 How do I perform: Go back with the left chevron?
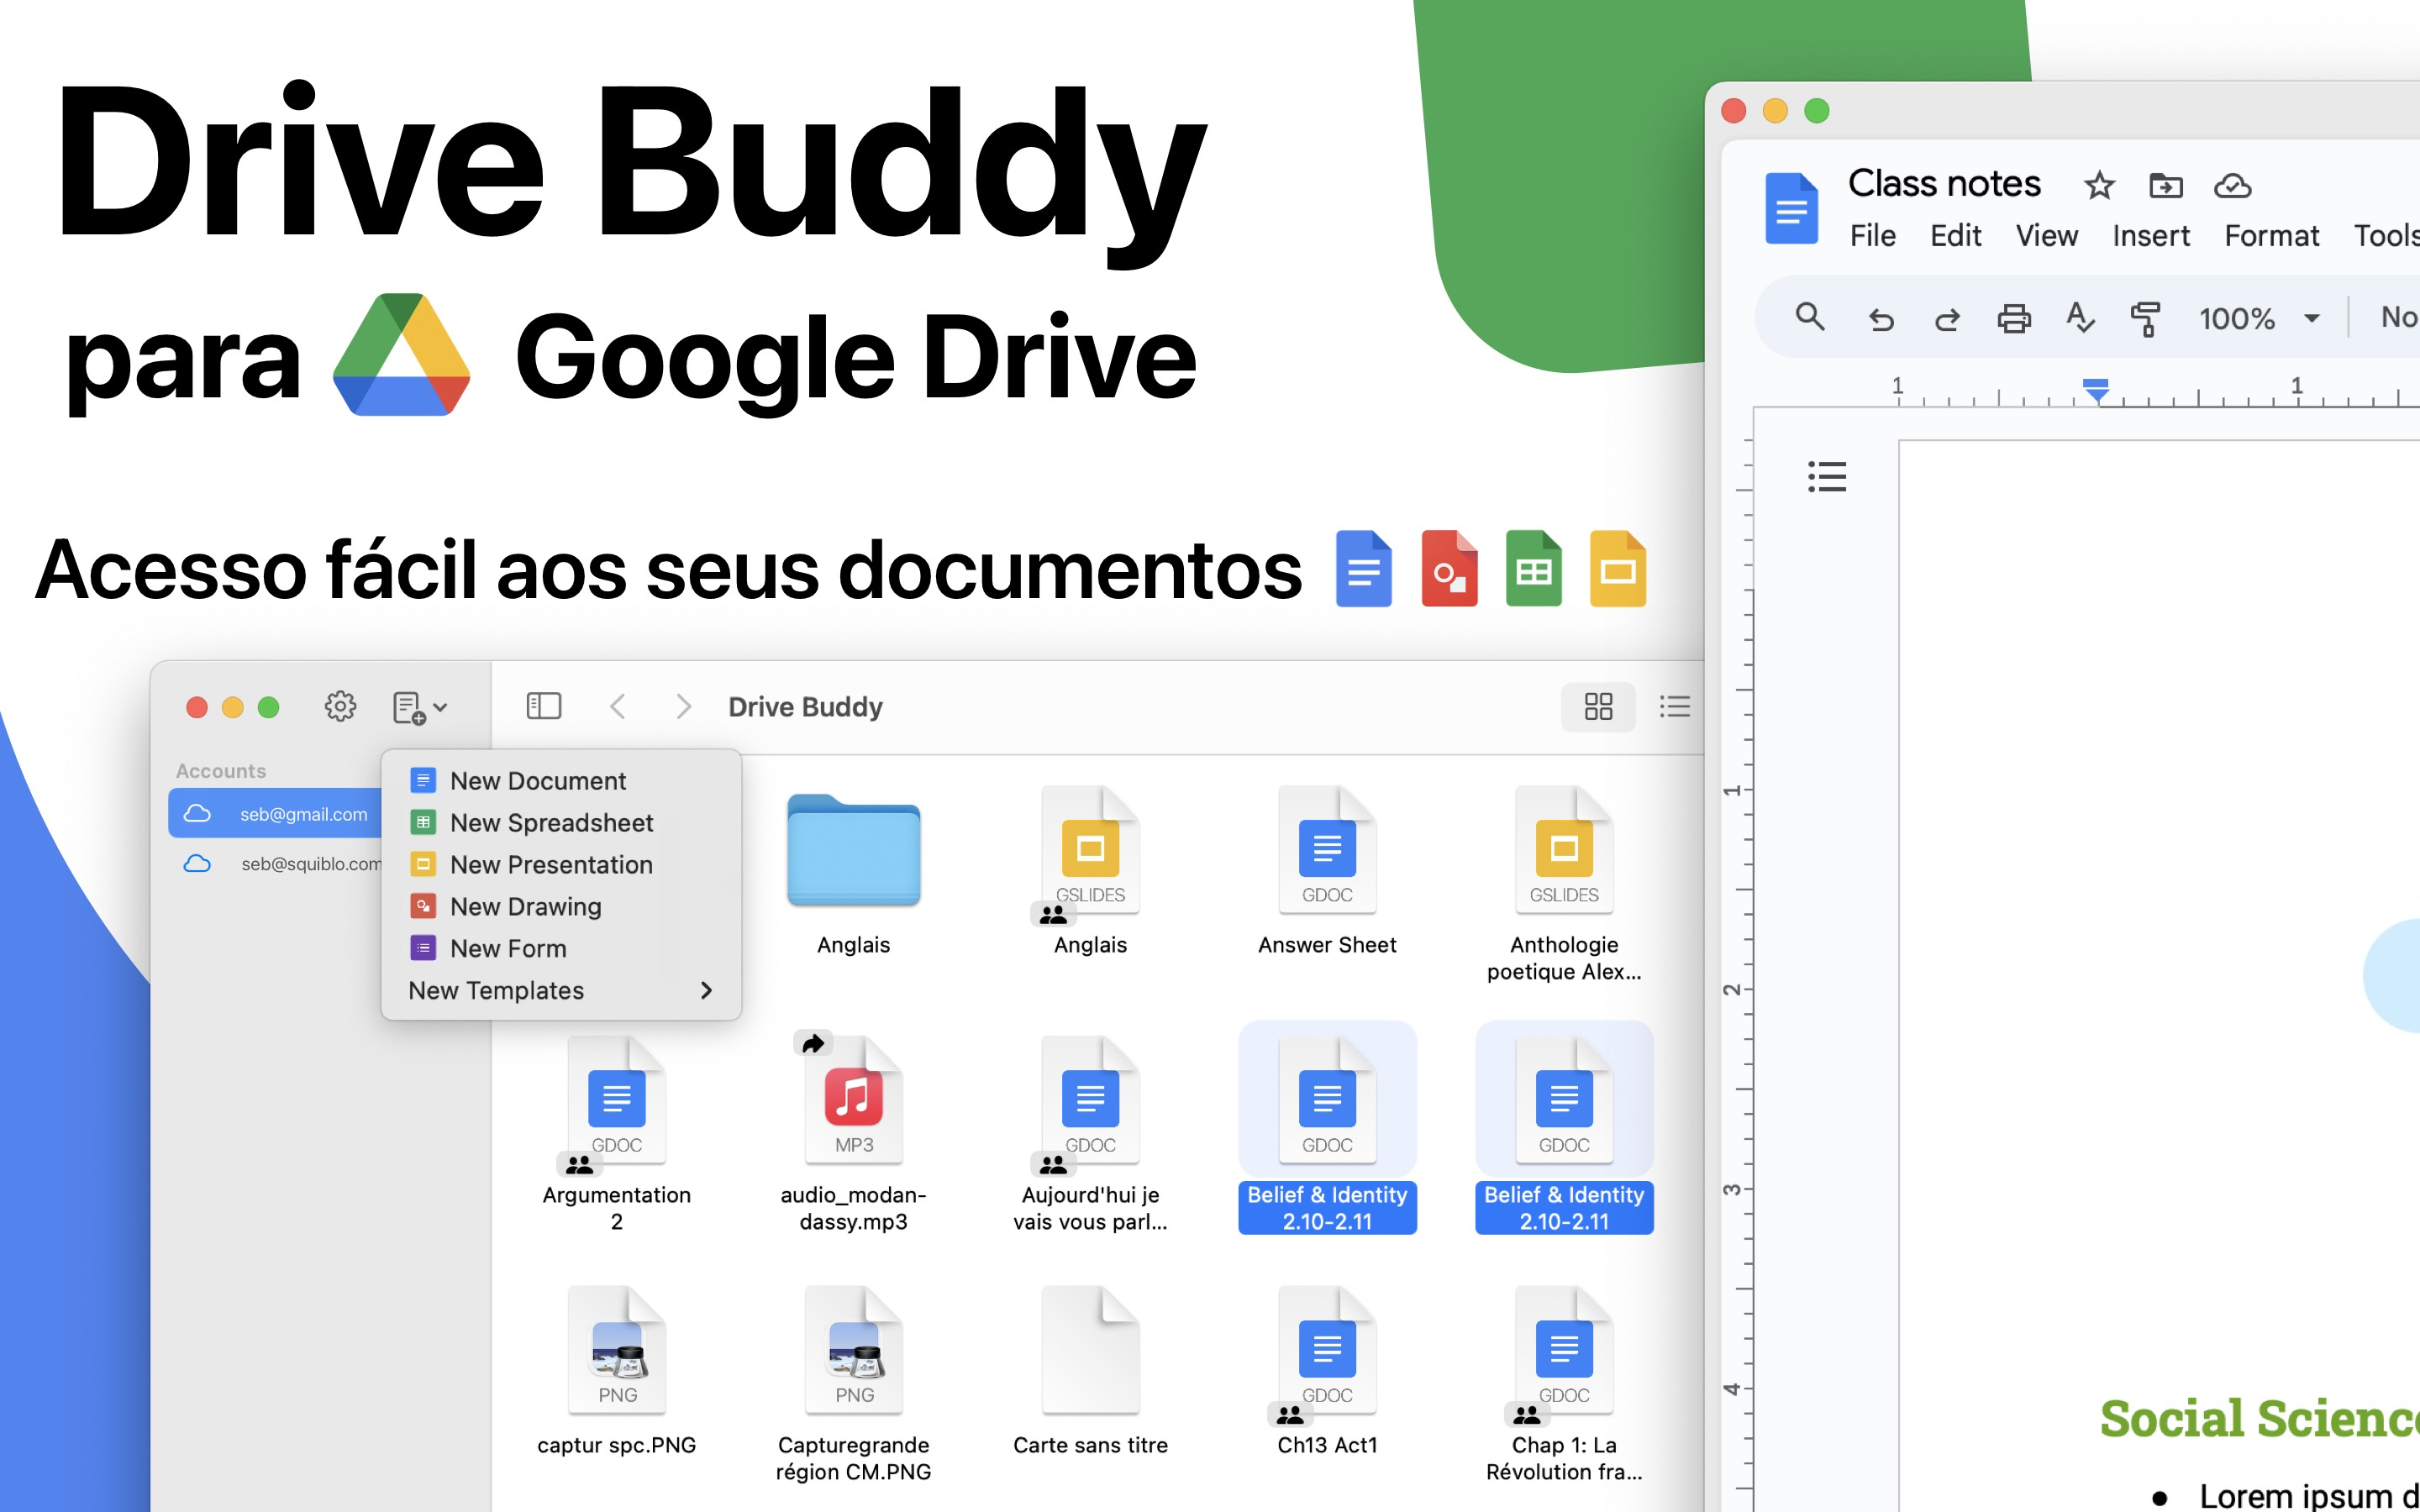pos(618,707)
